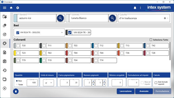Image resolution: width=174 pixels, height=98 pixels.
Task: Click the yellow T23 color swatch
Action: (x=15, y=53)
